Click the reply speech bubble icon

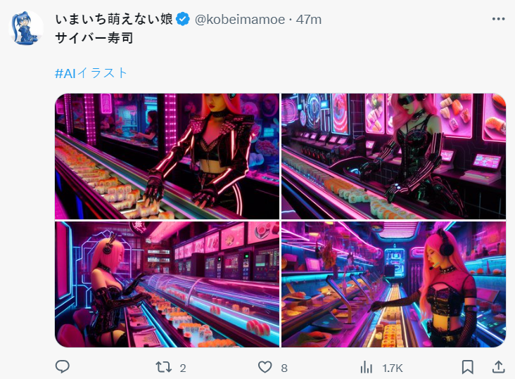62,366
